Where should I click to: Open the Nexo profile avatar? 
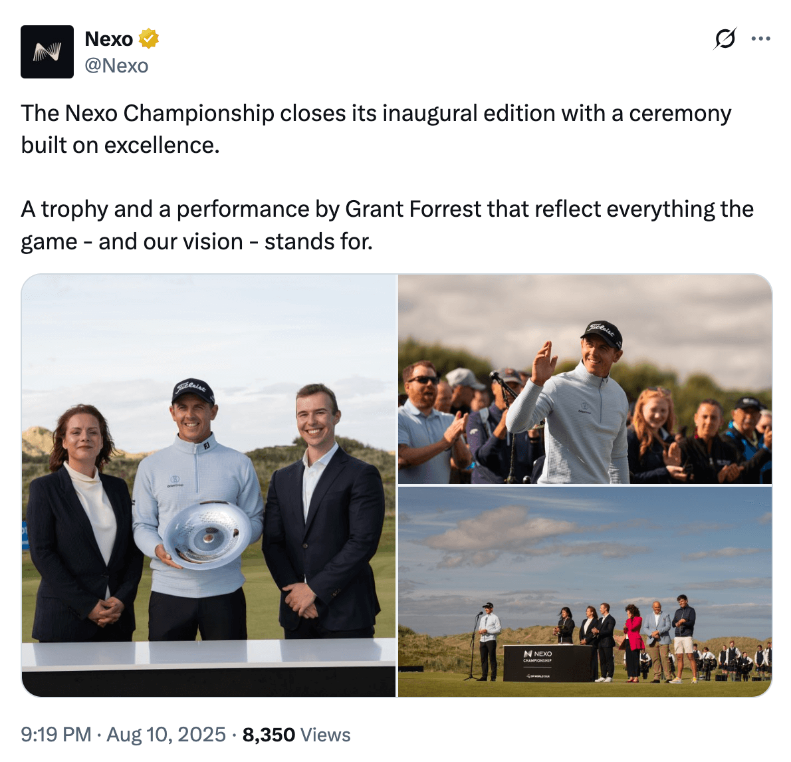(x=47, y=52)
